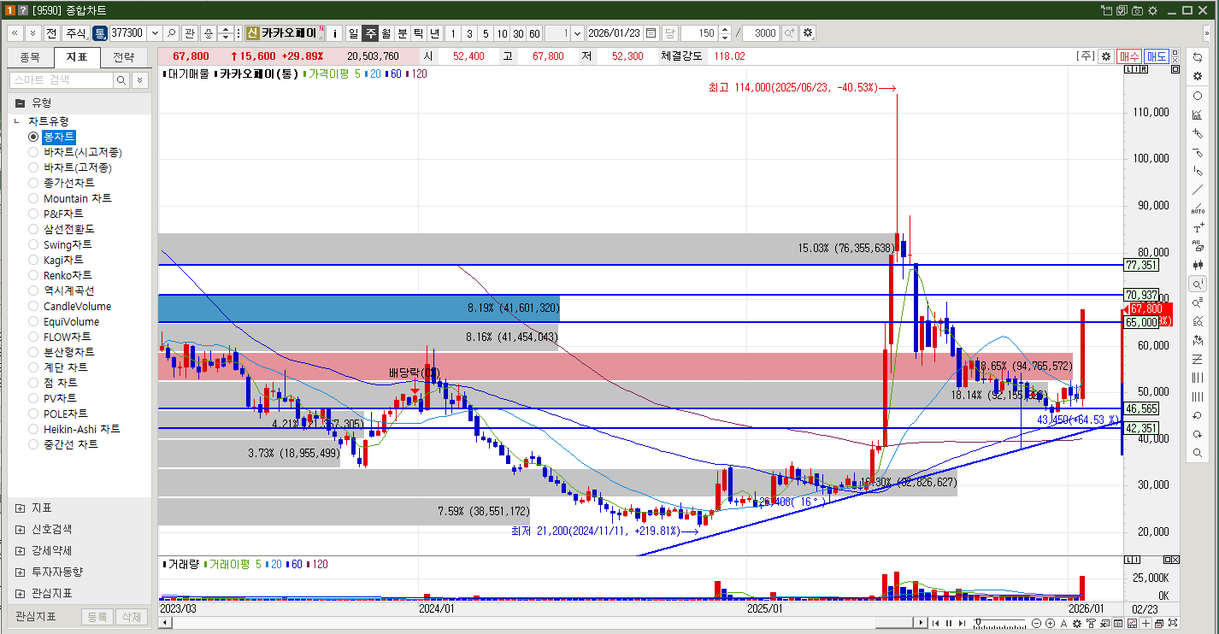Open right toolbar settings gear
This screenshot has width=1219, height=634.
[x=1197, y=76]
